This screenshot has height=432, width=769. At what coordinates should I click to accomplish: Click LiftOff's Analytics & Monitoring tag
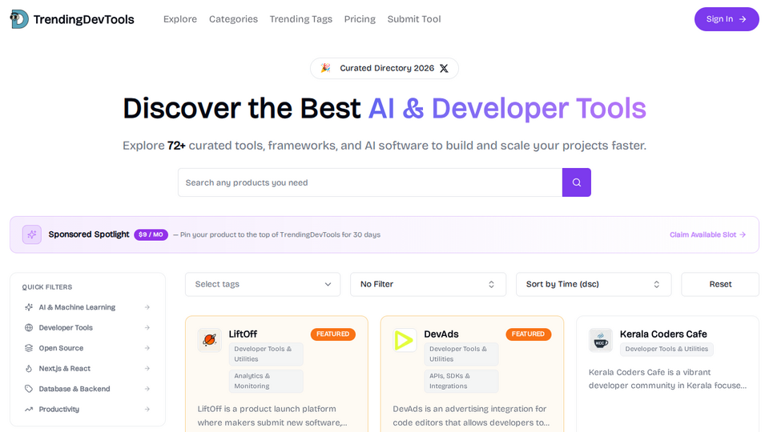click(266, 381)
